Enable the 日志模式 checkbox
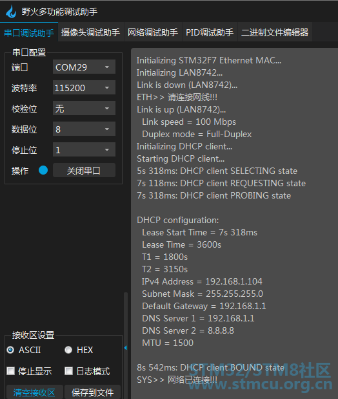The image size is (338, 399). pyautogui.click(x=68, y=371)
